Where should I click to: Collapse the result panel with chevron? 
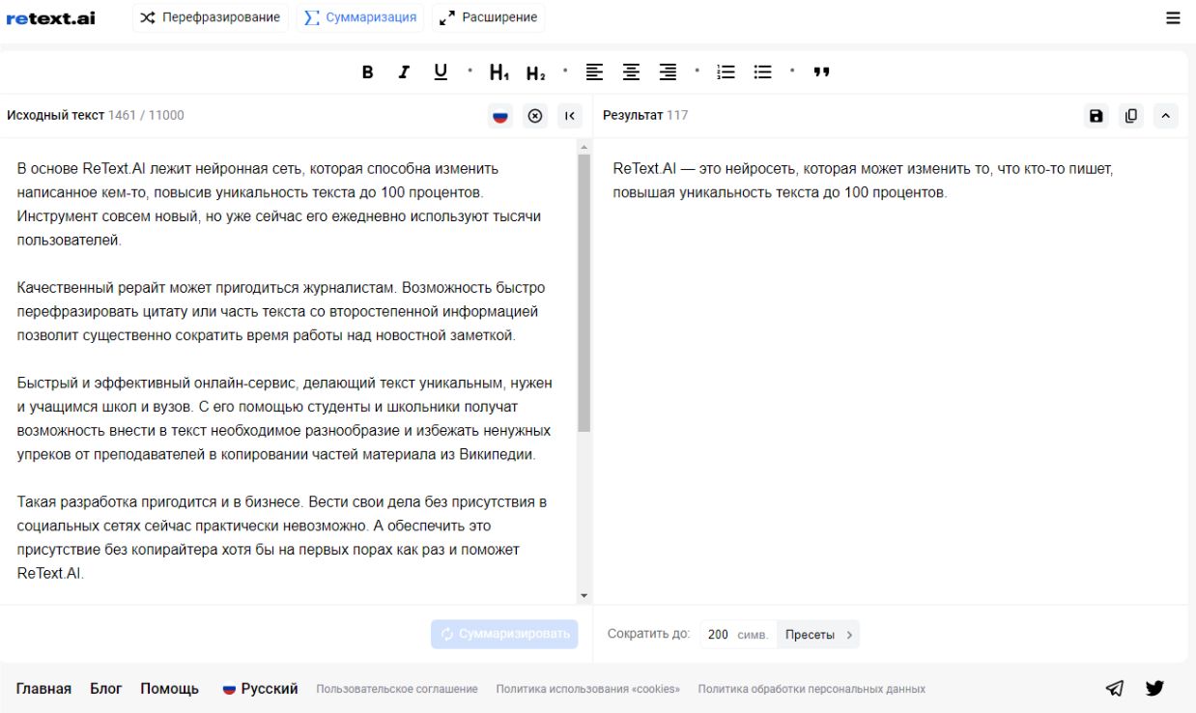pyautogui.click(x=1165, y=116)
